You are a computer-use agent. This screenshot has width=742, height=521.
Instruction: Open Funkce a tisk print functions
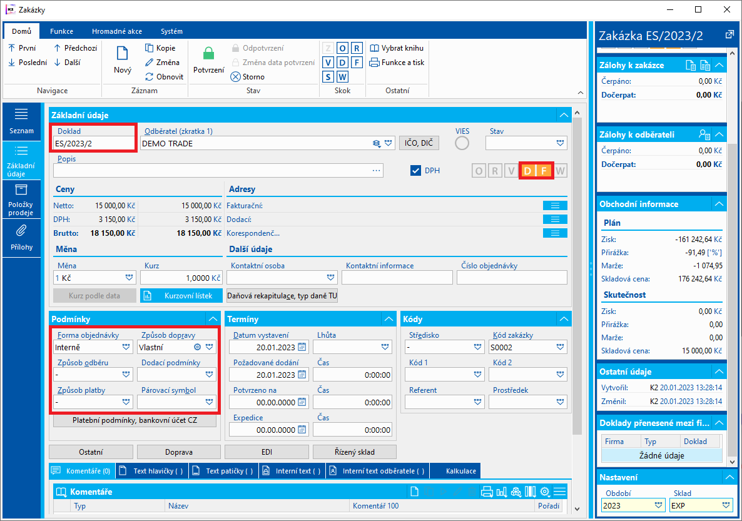point(397,63)
